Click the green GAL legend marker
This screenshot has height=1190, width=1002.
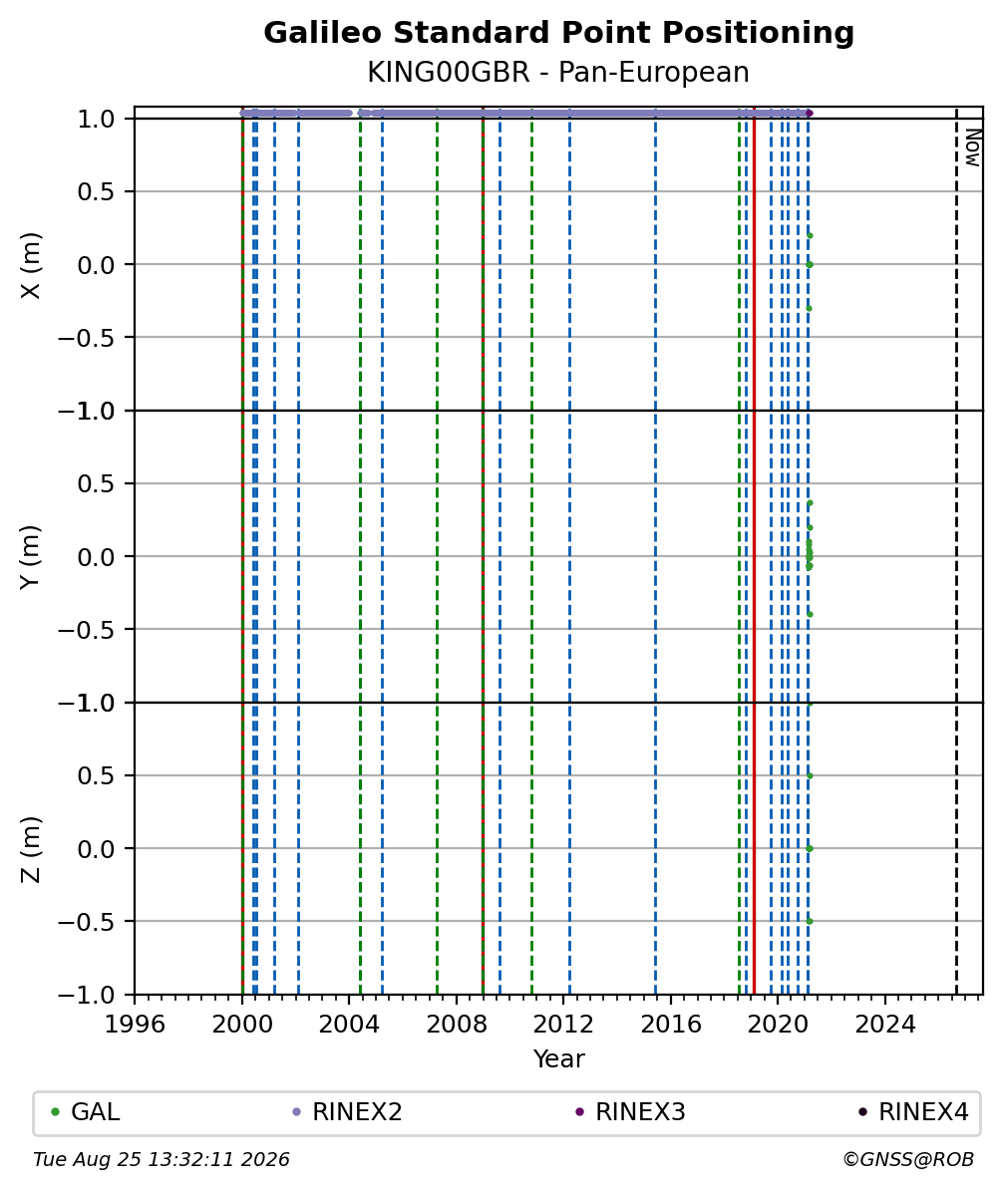click(x=55, y=1112)
